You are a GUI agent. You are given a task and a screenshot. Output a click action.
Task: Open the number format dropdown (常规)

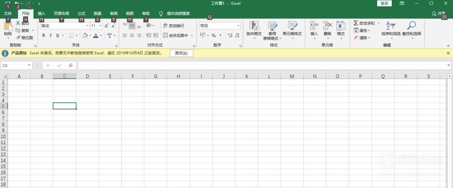click(238, 26)
